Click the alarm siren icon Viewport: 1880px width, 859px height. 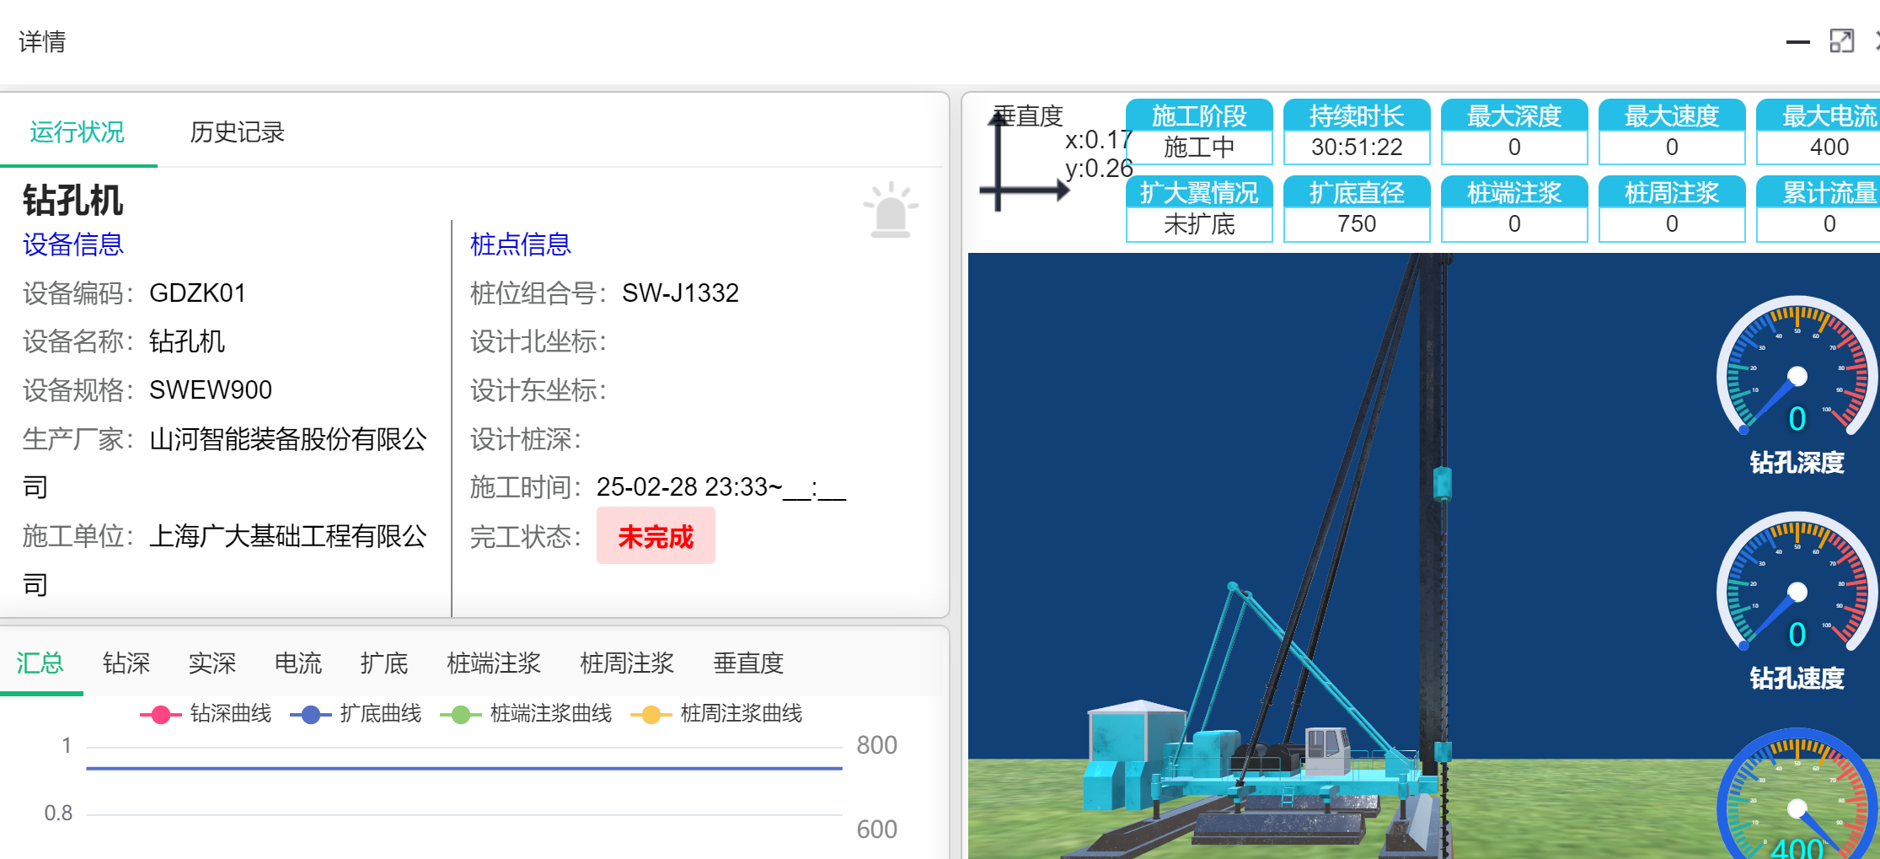coord(890,211)
